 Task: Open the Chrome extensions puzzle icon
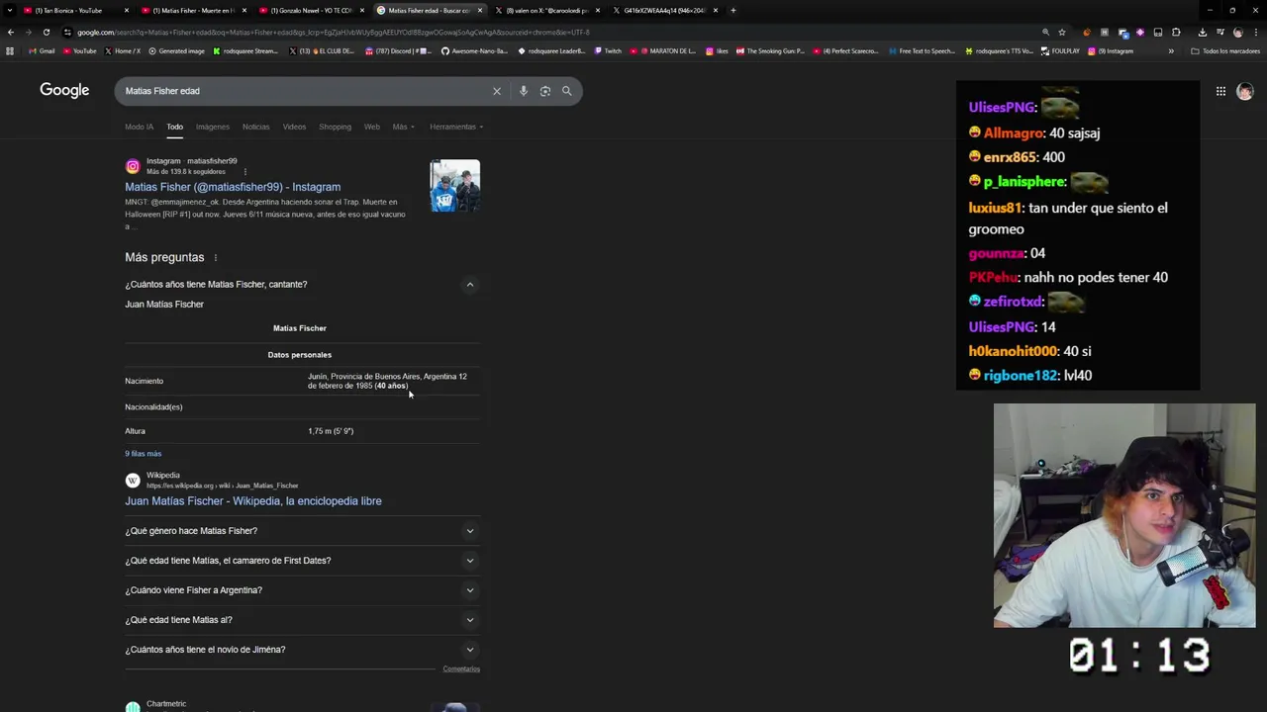[x=1176, y=32]
